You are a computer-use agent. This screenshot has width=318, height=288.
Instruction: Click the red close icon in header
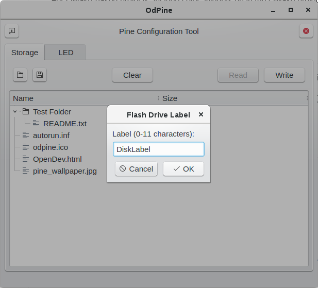point(306,31)
